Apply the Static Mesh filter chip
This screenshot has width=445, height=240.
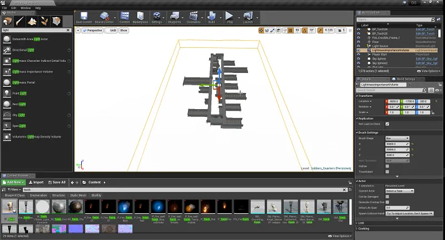tap(78, 195)
